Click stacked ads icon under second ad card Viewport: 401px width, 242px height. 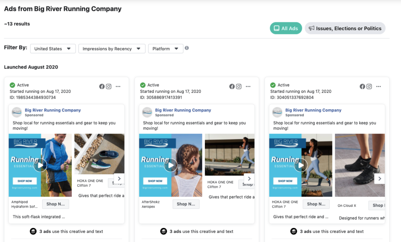164,231
